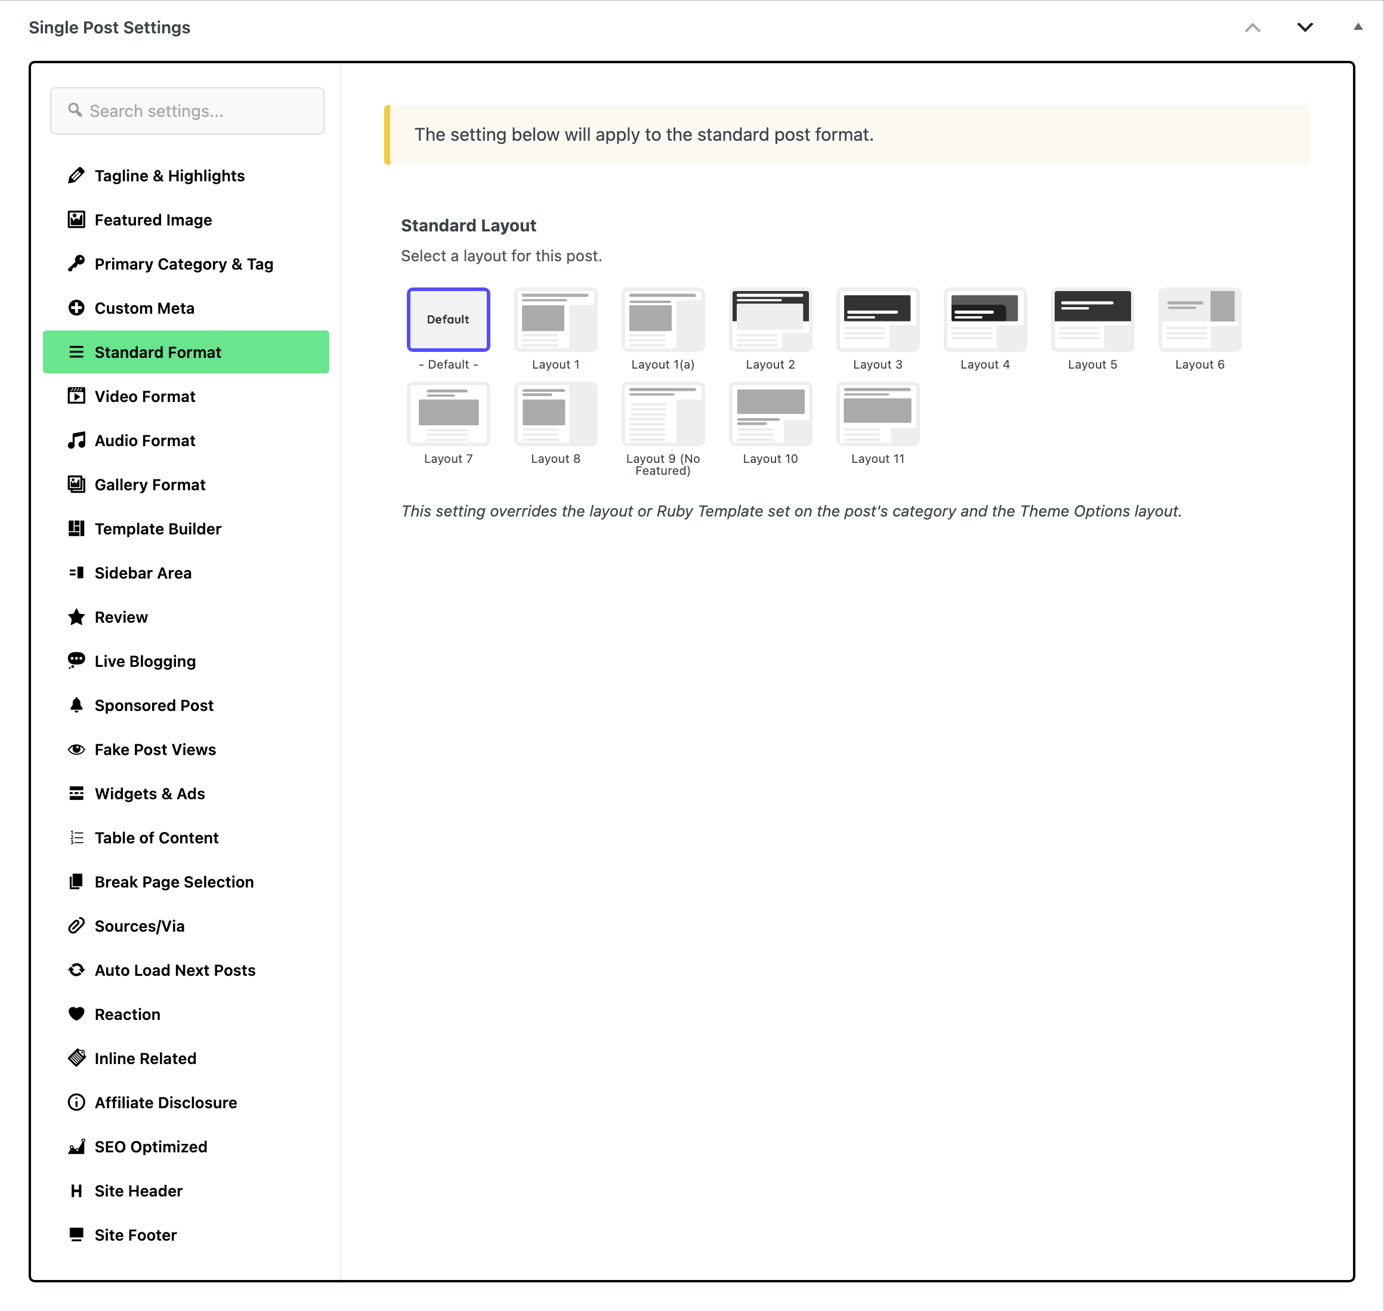
Task: Click the Audio Format music note icon
Action: tap(76, 440)
